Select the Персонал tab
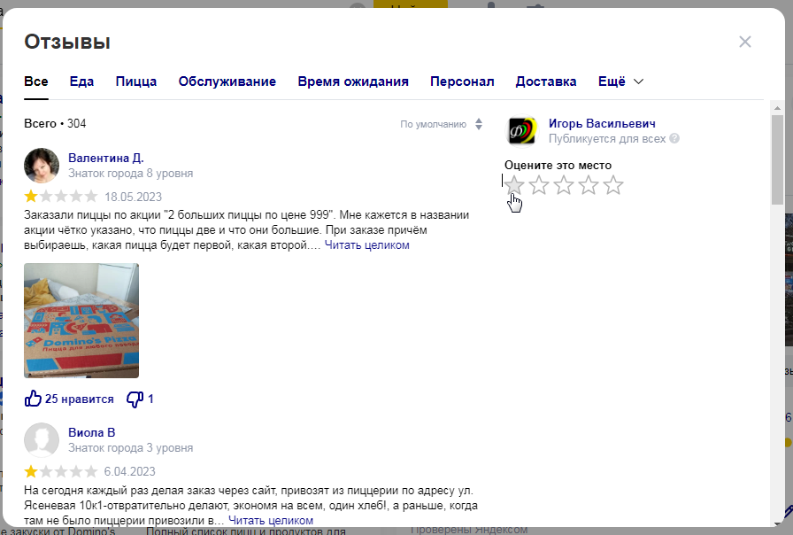The height and width of the screenshot is (535, 793). click(462, 81)
